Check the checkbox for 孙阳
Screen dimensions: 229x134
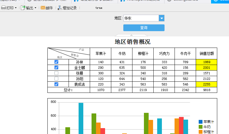click(57, 79)
